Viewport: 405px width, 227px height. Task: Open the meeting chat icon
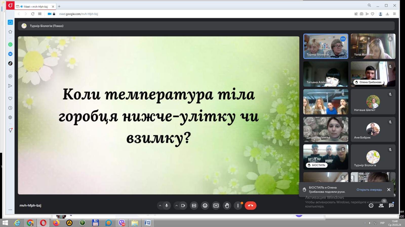point(391,206)
